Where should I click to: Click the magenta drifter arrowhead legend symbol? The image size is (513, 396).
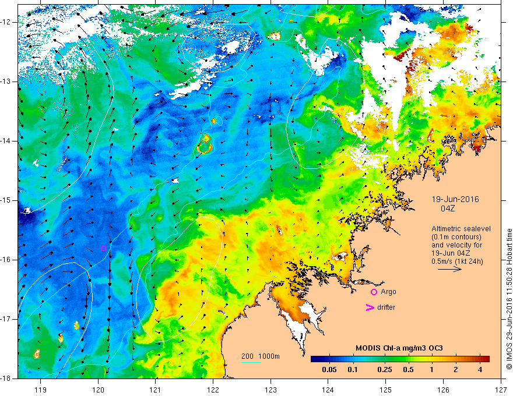pos(370,307)
